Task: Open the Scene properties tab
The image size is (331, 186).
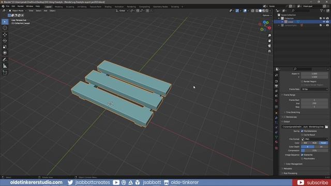Action: click(276, 96)
